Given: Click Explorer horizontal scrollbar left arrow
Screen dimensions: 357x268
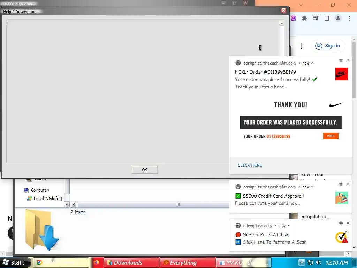Looking at the screenshot, I should tap(74, 204).
